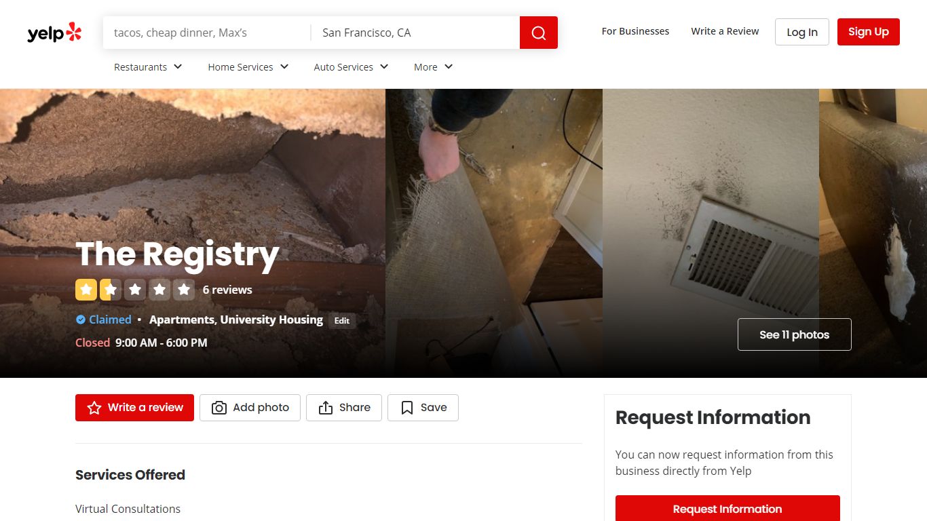Select the fourth rating star
927x521 pixels.
tap(159, 290)
